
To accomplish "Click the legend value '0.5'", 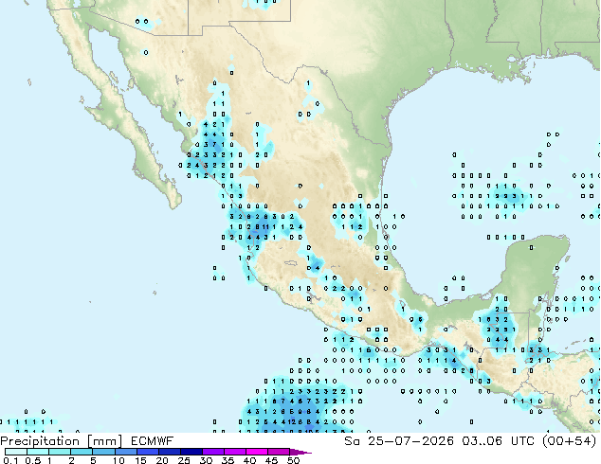I will tap(33, 460).
